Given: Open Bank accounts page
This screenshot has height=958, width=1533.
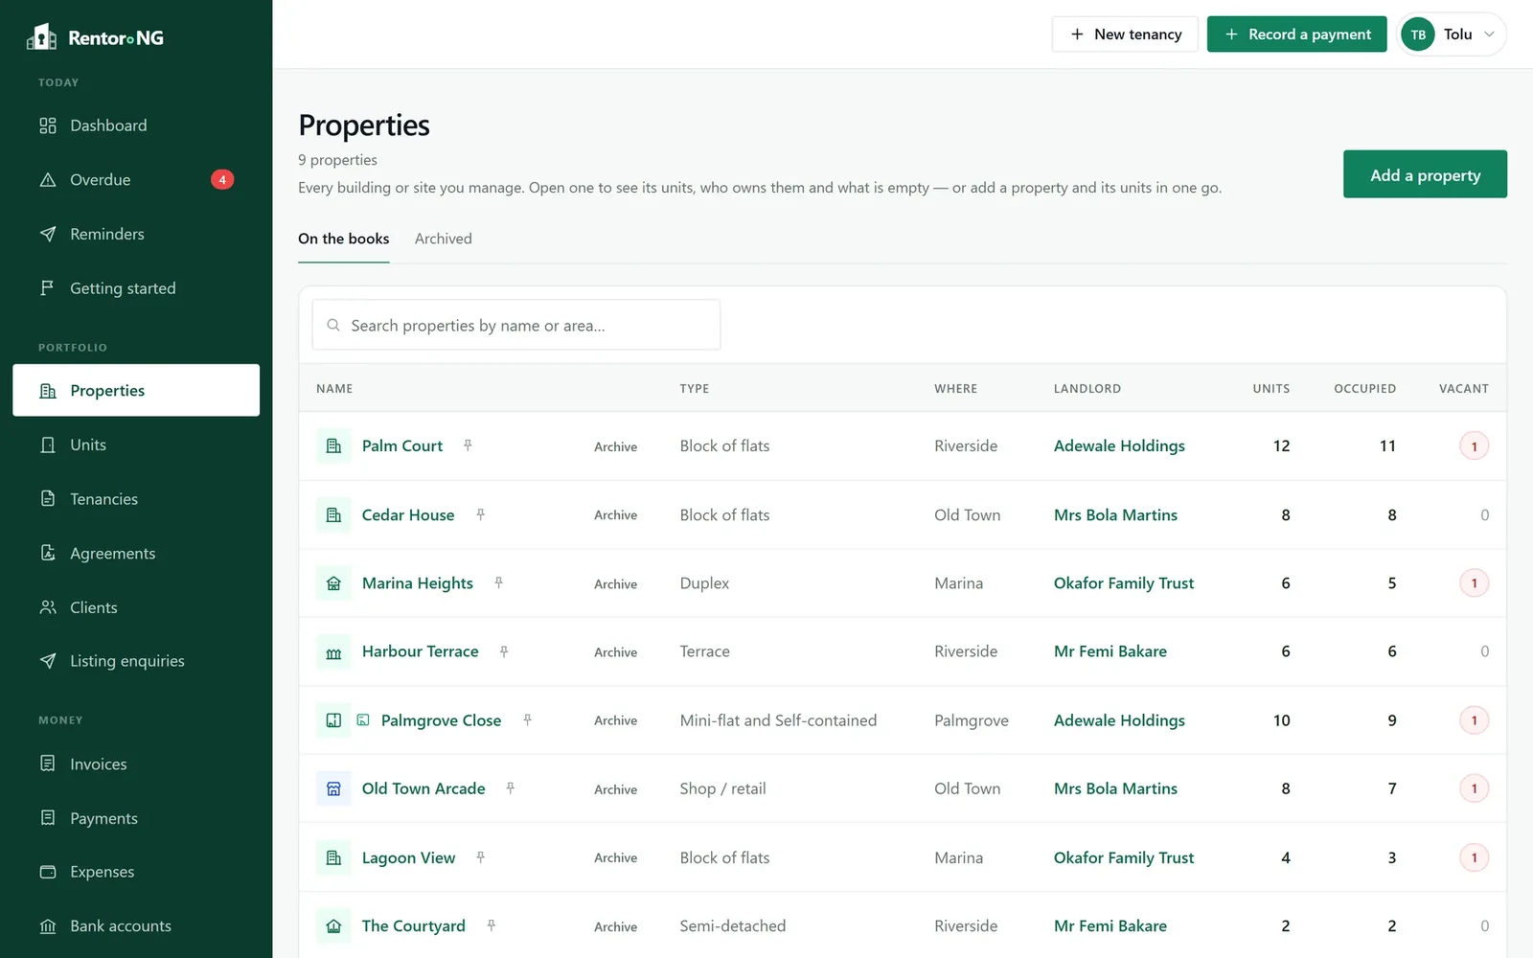Looking at the screenshot, I should tap(136, 926).
